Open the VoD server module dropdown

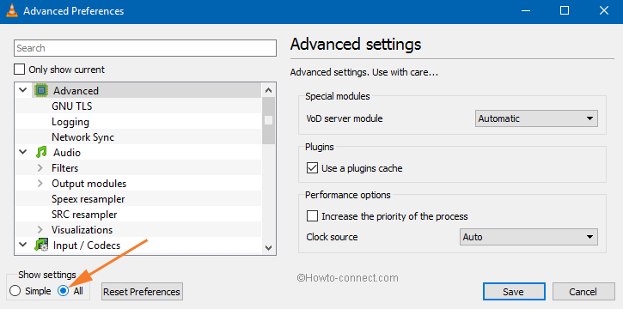coord(536,118)
